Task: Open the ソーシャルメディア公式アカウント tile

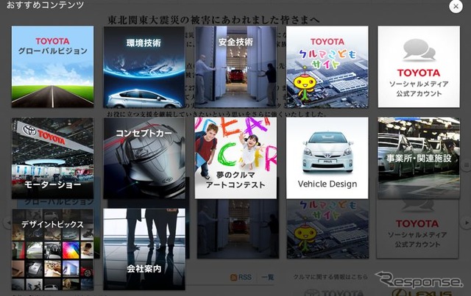Action: tap(419, 67)
